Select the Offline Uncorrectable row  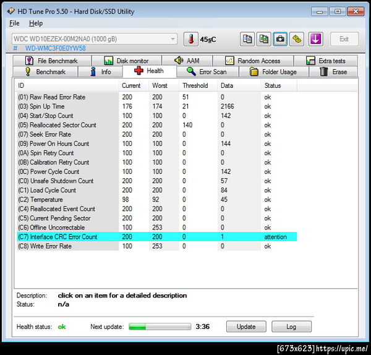coord(157,228)
